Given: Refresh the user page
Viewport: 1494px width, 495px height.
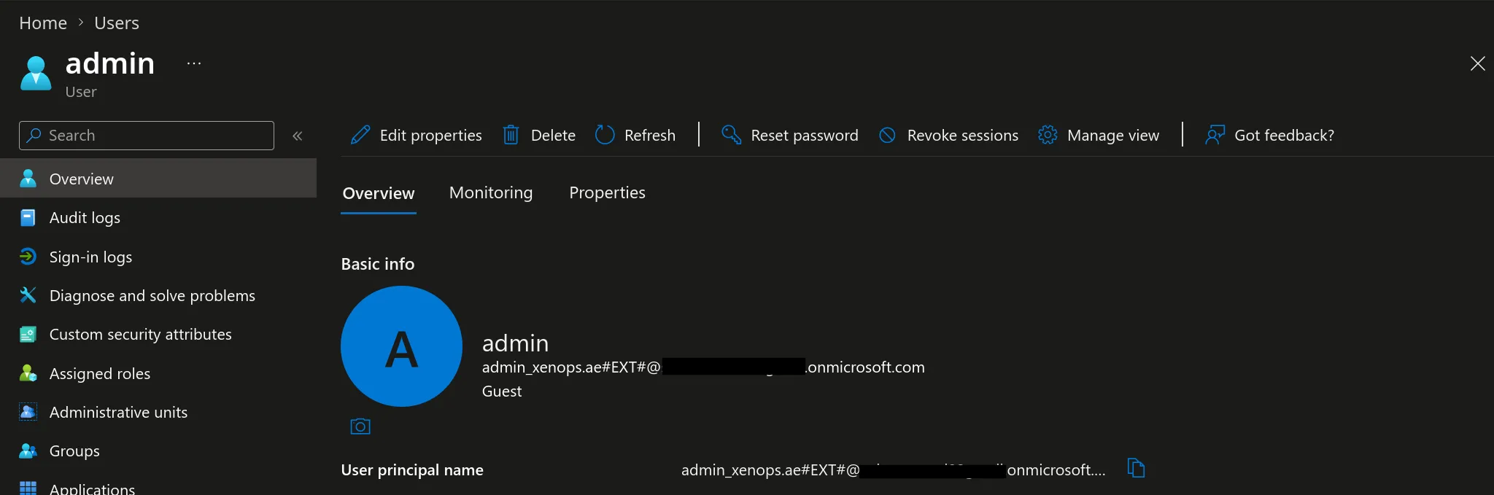Looking at the screenshot, I should (x=635, y=135).
